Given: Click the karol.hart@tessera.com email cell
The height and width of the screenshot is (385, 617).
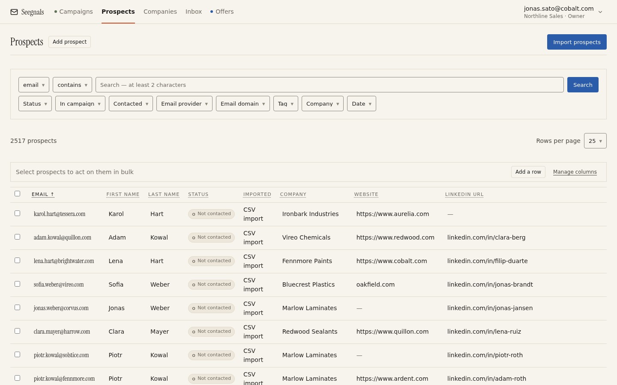Looking at the screenshot, I should 60,214.
